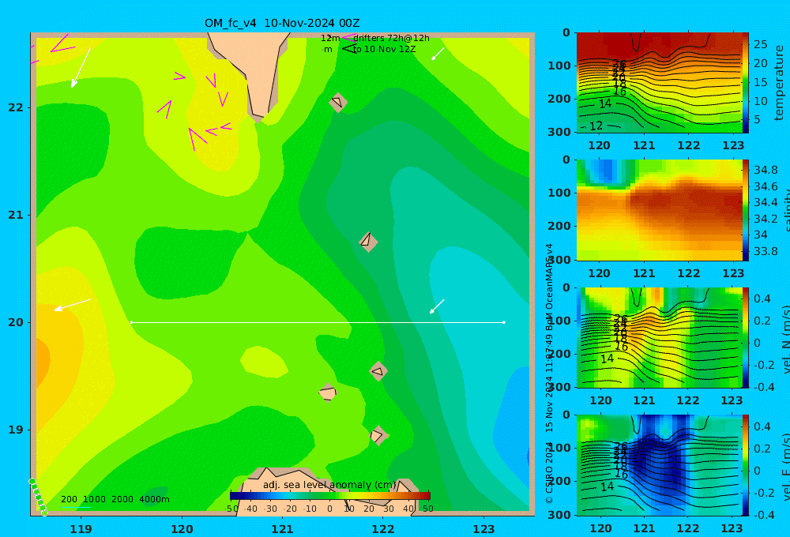Click the 'vel. N (m/s)' axis label
Image resolution: width=790 pixels, height=537 pixels.
(786, 339)
